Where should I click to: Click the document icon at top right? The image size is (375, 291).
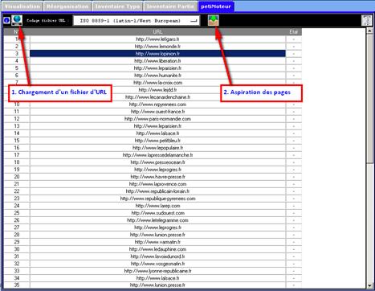coord(366,20)
